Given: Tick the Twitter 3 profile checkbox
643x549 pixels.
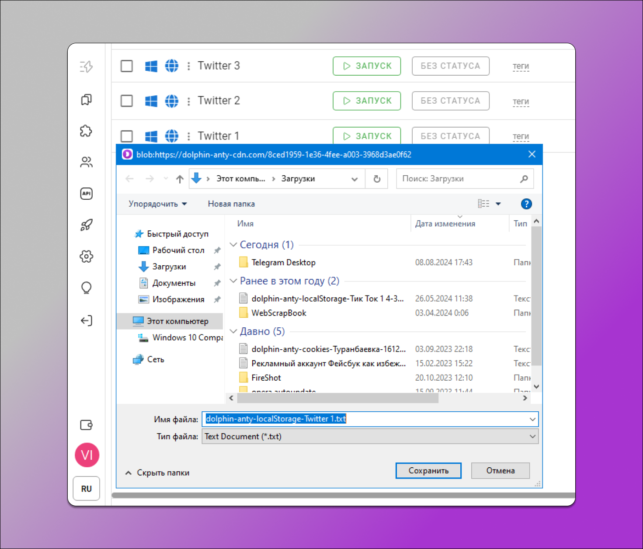Looking at the screenshot, I should 127,66.
